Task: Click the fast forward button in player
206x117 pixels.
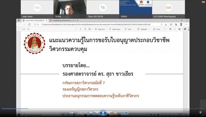Action: click(x=109, y=112)
